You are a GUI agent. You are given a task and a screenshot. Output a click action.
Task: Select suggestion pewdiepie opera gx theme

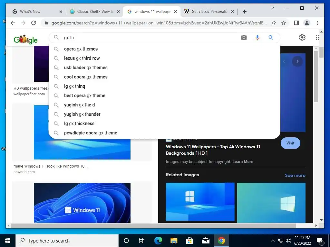point(164,133)
